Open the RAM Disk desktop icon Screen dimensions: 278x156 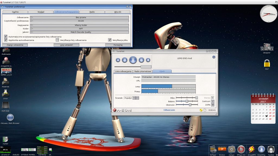5,106
